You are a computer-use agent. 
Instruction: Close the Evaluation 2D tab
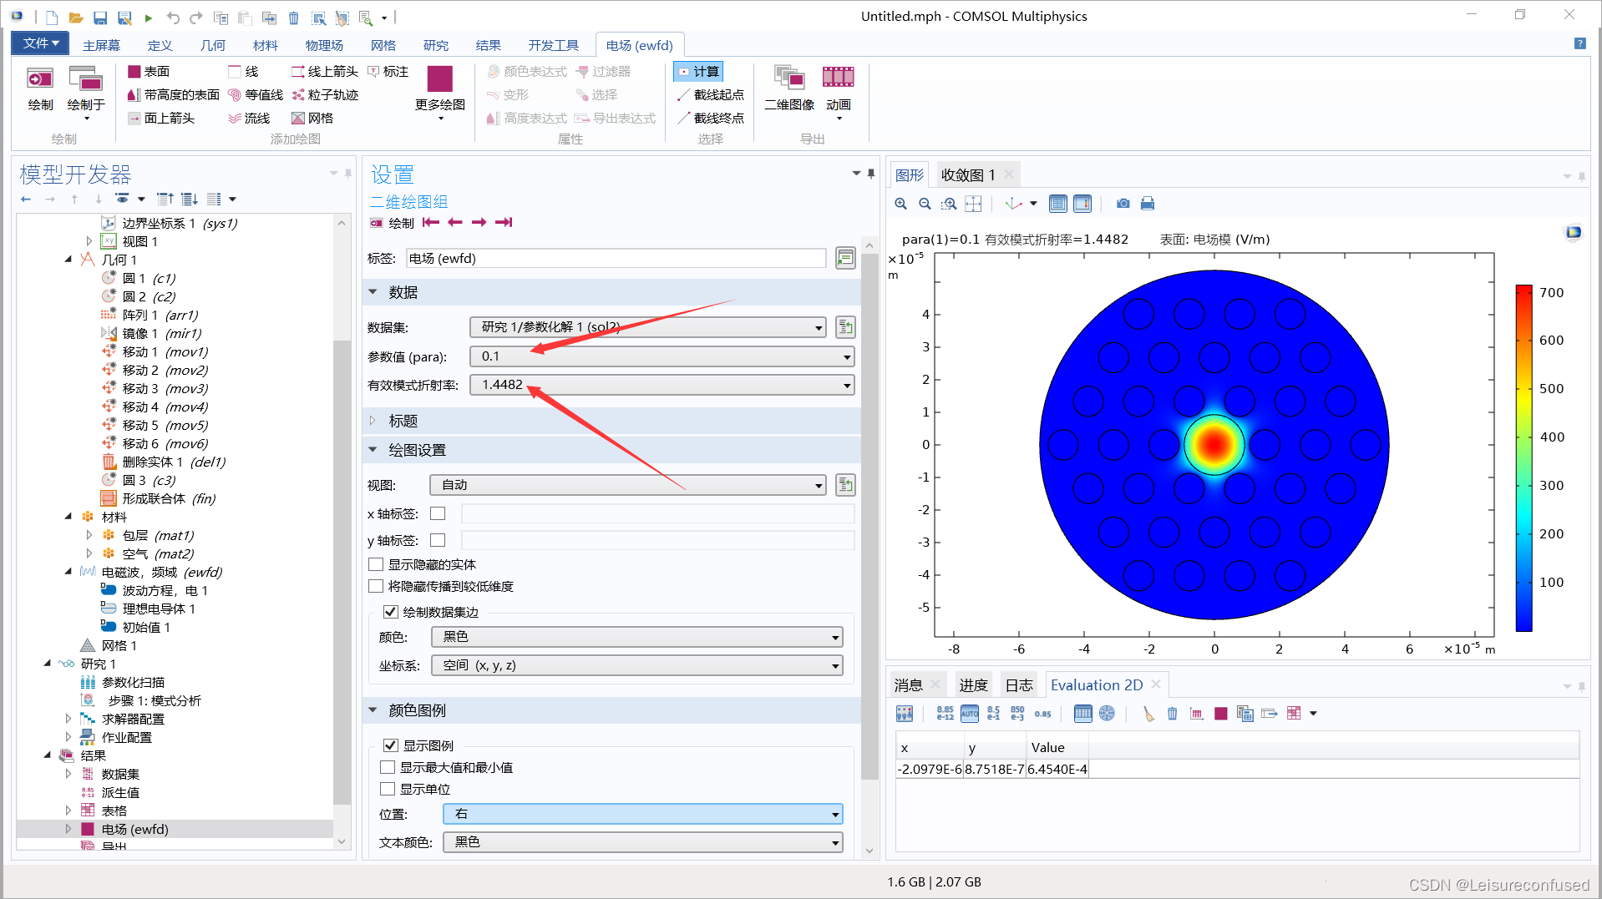(1156, 684)
